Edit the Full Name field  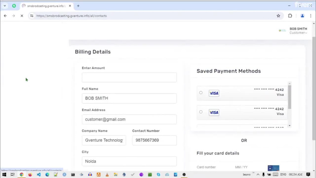[x=129, y=98]
